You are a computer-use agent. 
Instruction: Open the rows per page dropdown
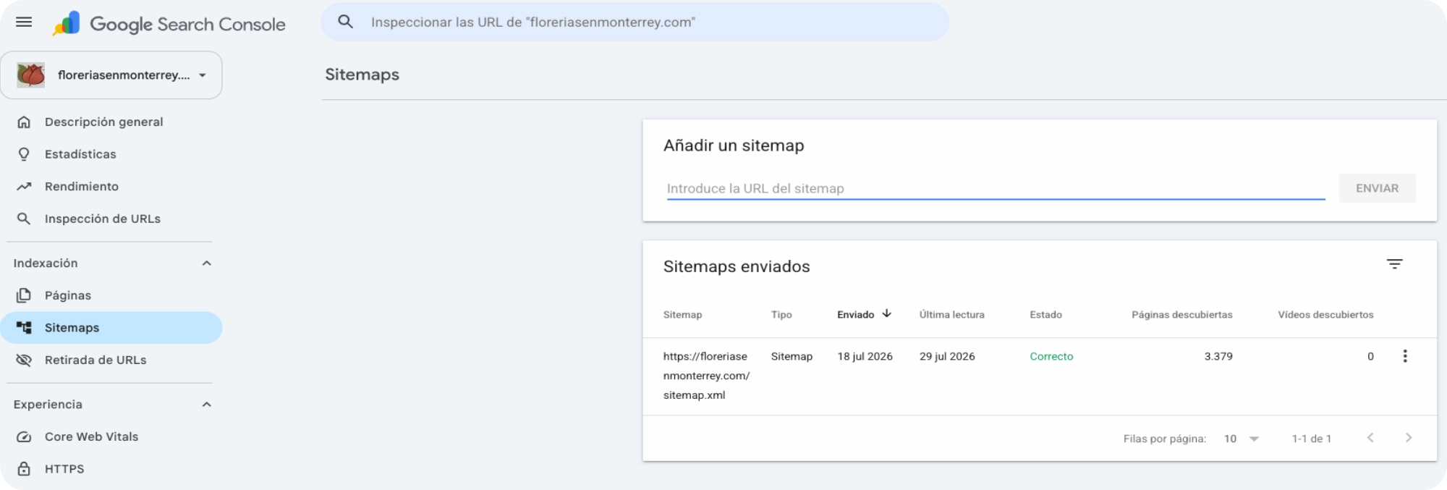pyautogui.click(x=1242, y=439)
